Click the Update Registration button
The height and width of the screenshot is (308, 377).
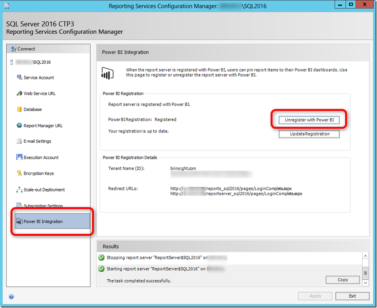309,134
